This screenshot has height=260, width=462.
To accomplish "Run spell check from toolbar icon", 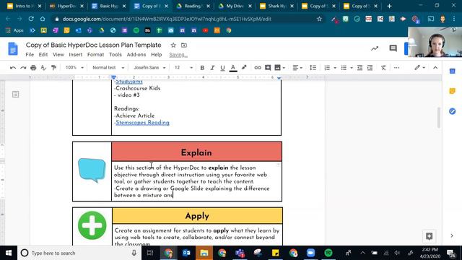I will 43,68.
